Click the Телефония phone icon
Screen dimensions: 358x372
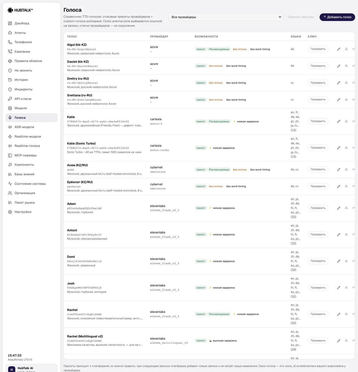(10, 42)
